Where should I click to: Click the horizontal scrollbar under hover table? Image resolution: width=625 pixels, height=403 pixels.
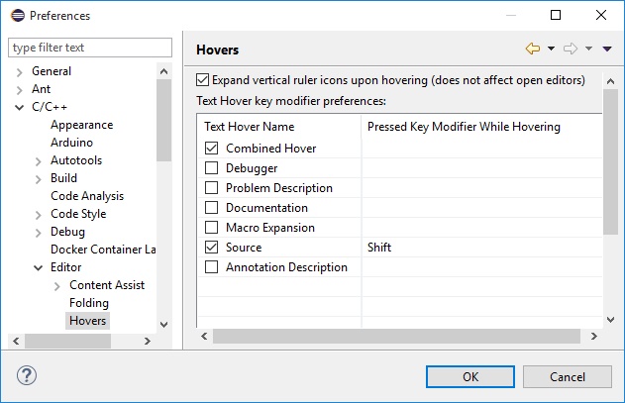click(396, 336)
